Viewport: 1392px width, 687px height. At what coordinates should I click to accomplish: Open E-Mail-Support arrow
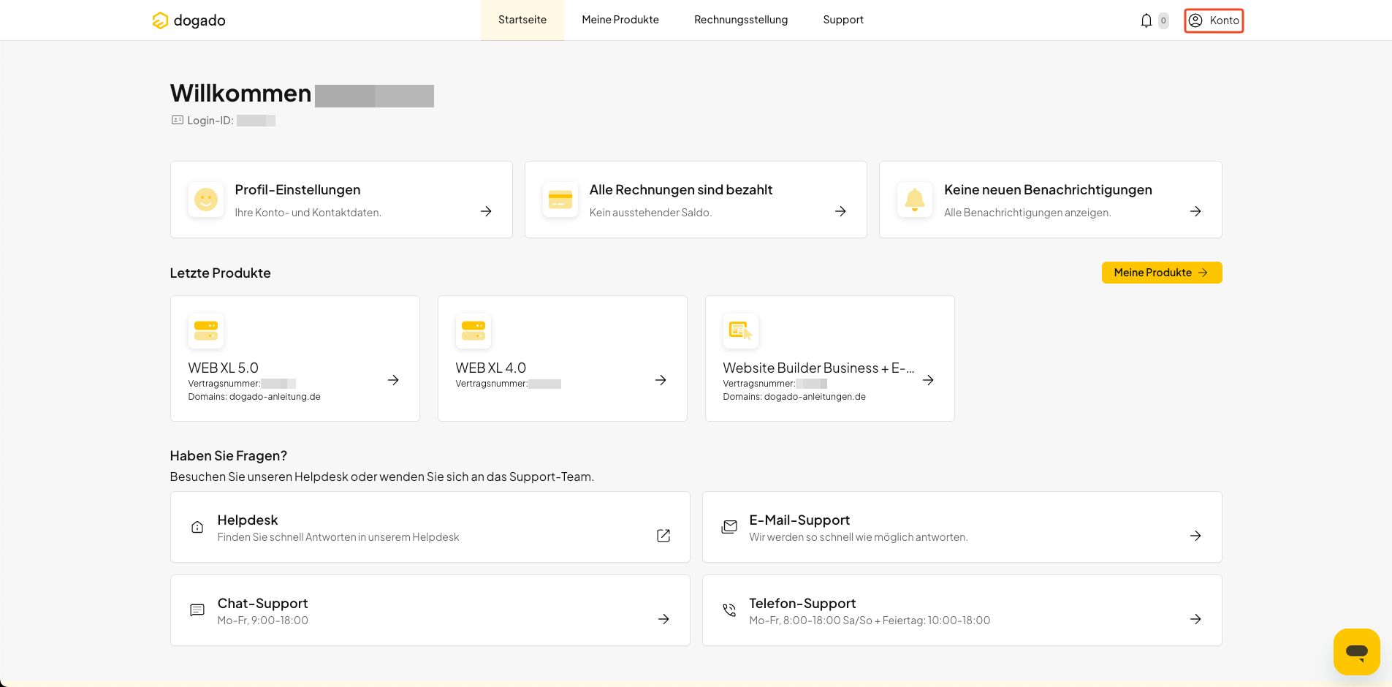(1195, 536)
